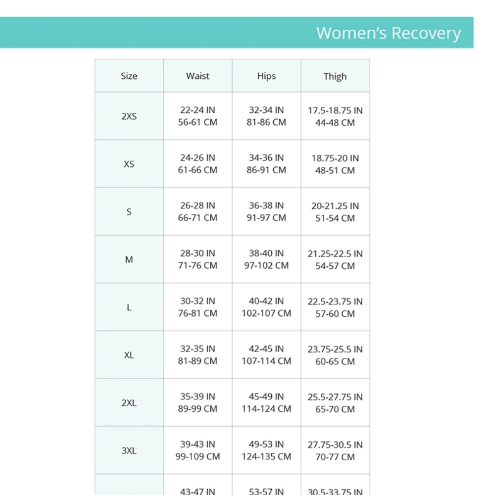Select the 17.5-18.75 IN thigh cell
The width and height of the screenshot is (495, 495).
tap(335, 116)
